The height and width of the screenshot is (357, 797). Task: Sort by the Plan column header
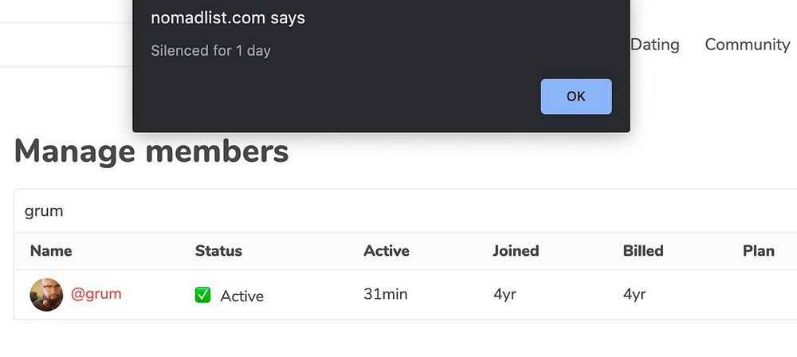[x=759, y=251]
